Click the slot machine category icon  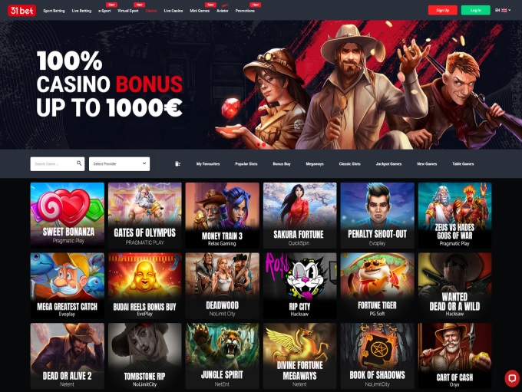click(177, 163)
